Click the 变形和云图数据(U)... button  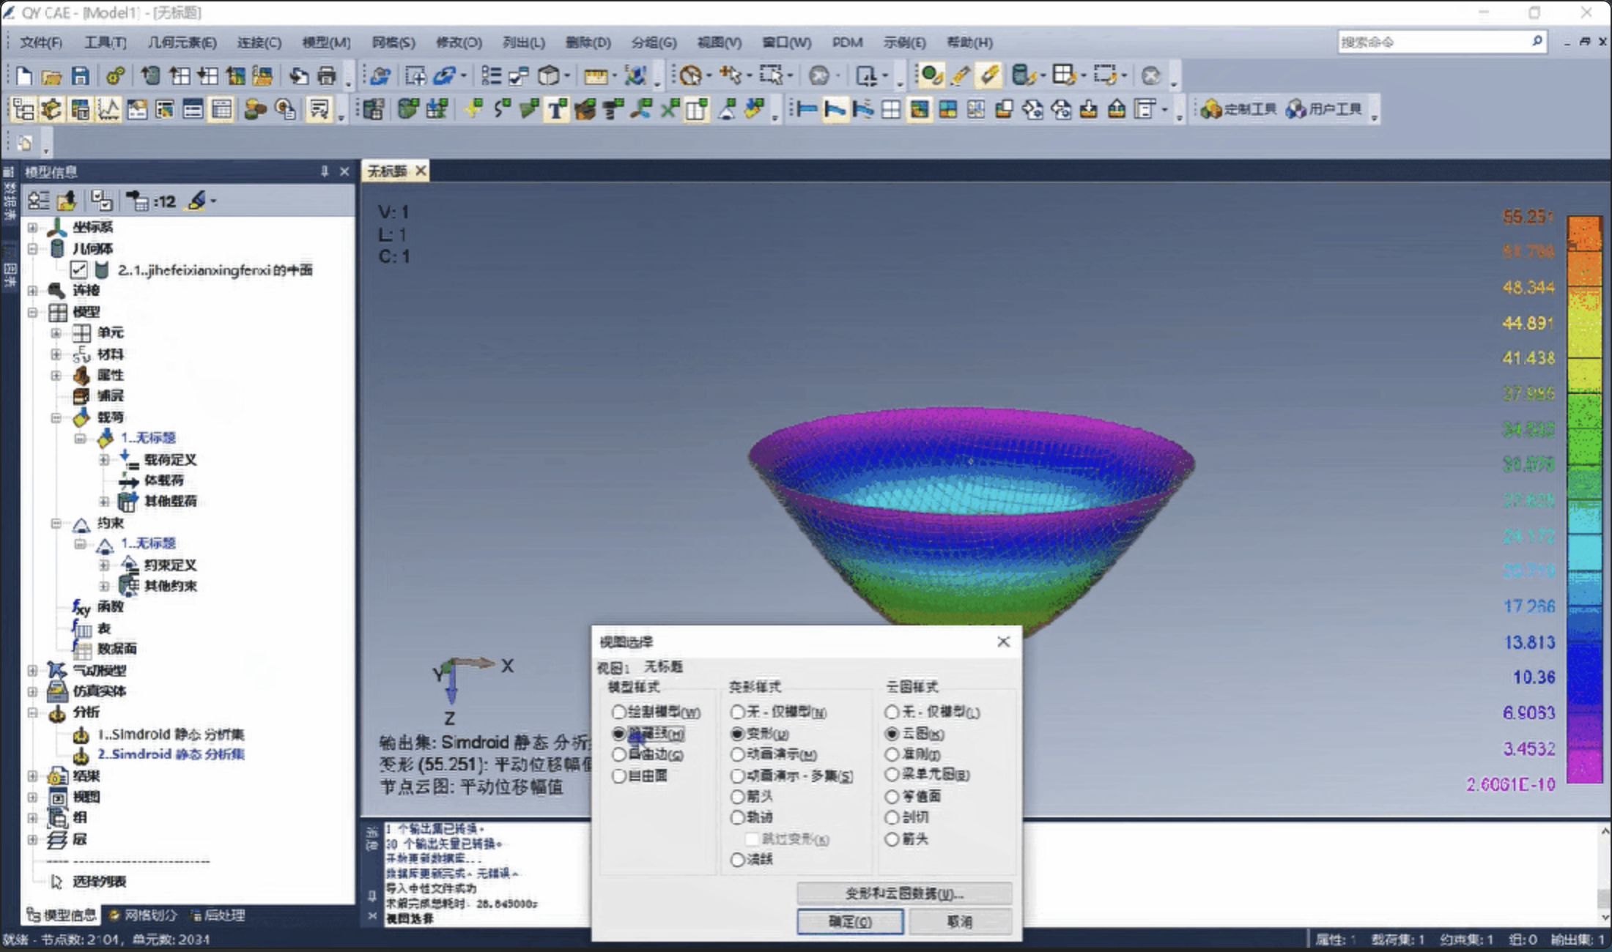coord(904,893)
